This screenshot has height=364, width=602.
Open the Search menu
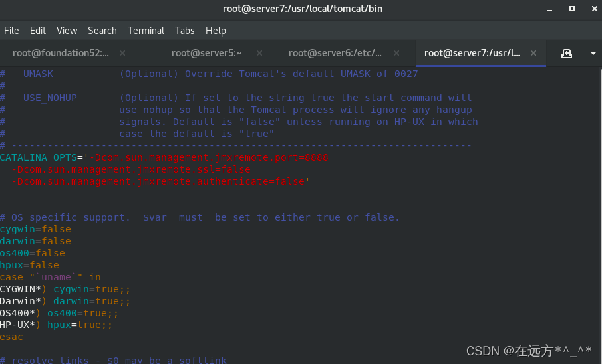pos(102,31)
